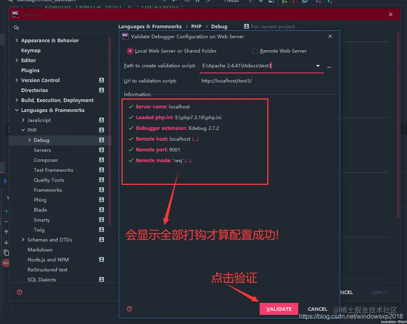
Task: Expand Remote mode details (...) link
Action: pyautogui.click(x=188, y=161)
